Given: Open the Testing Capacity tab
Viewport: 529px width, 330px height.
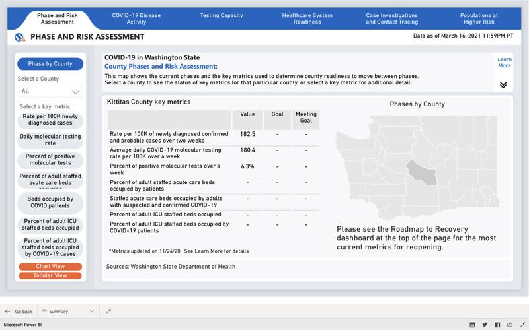Looking at the screenshot, I should tap(222, 15).
